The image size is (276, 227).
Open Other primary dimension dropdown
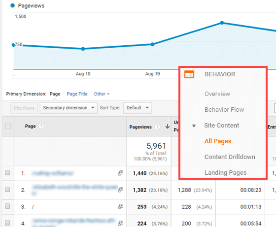point(102,94)
